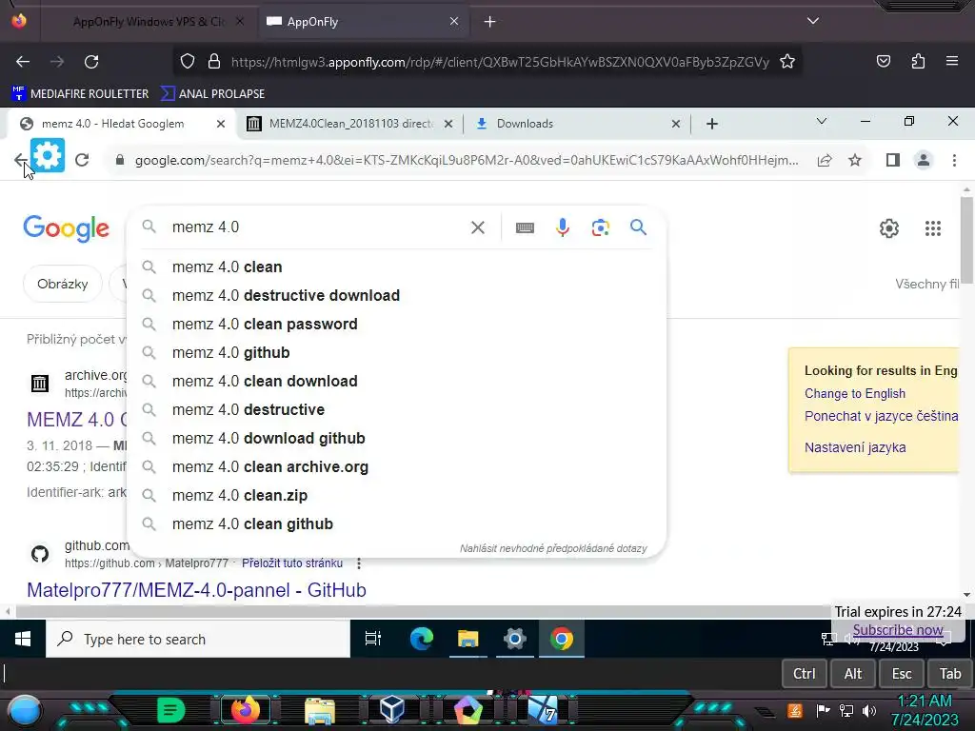Open new Chrome tab
This screenshot has width=975, height=731.
pyautogui.click(x=712, y=124)
